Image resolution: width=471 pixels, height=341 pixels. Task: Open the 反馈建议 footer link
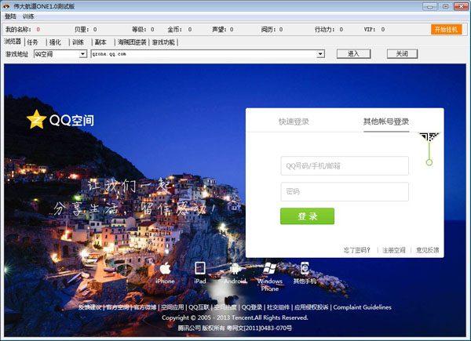90,307
